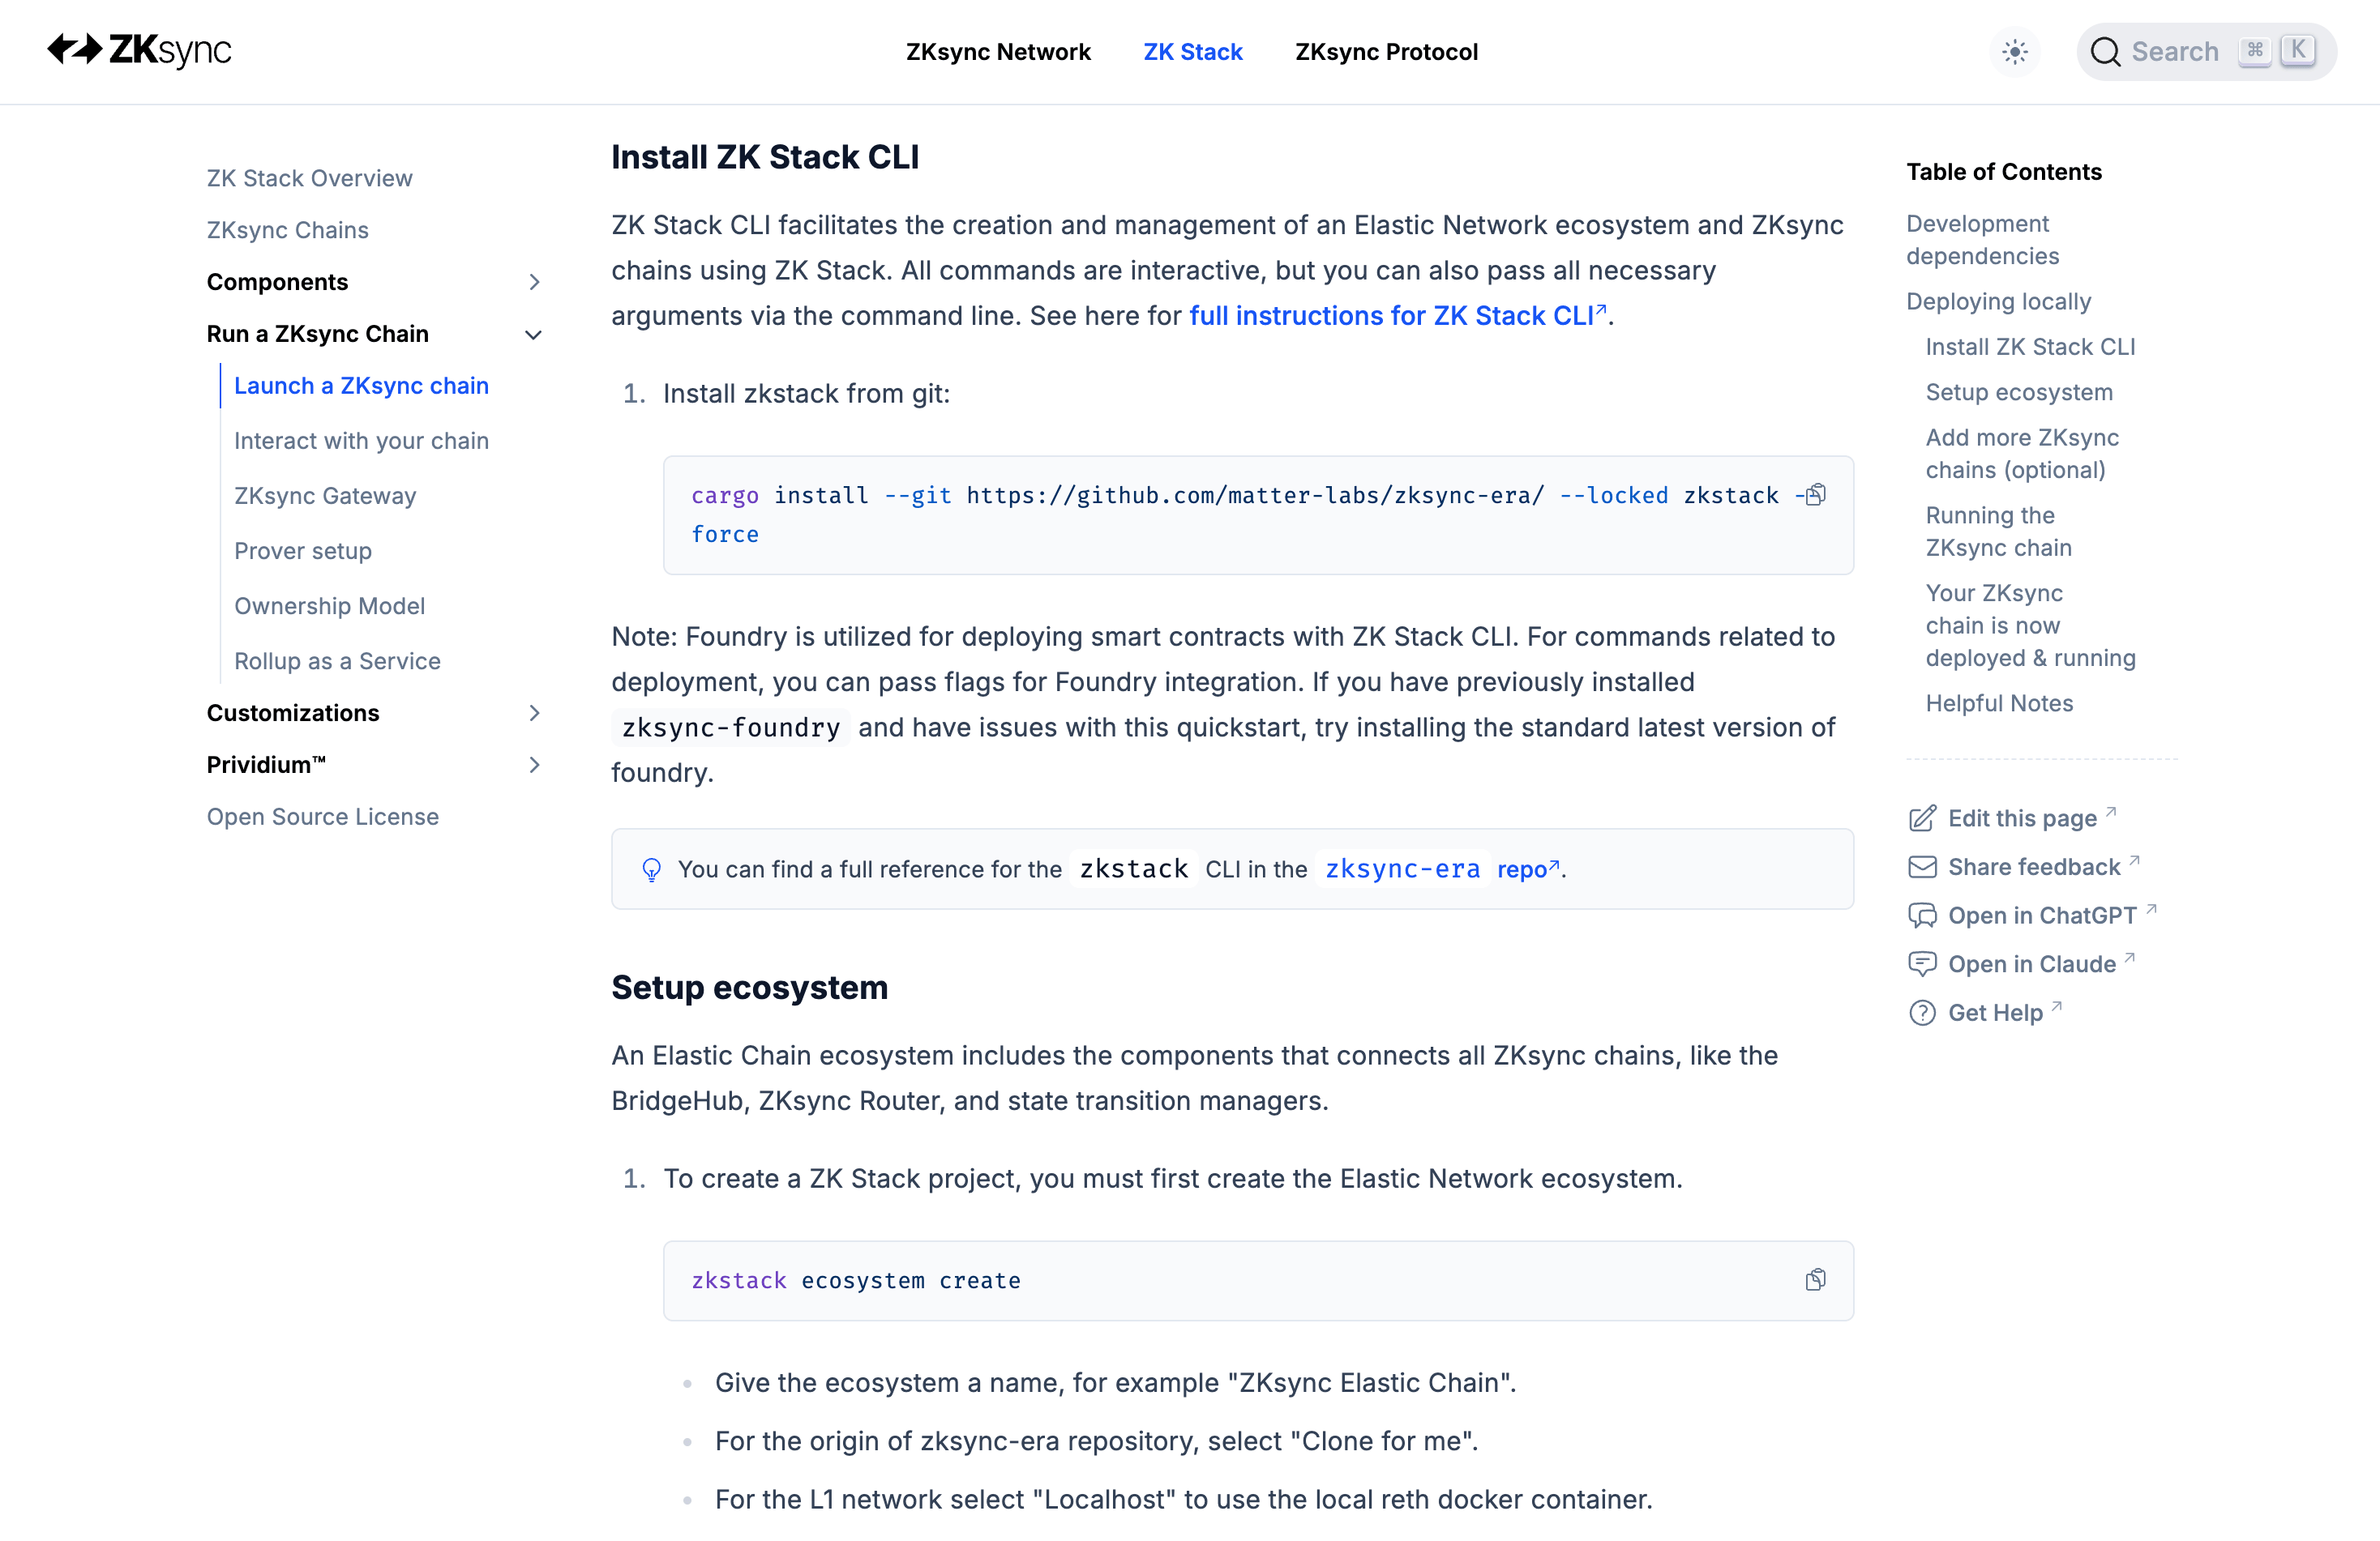Open Prover setup page
This screenshot has width=2380, height=1541.
[x=303, y=551]
